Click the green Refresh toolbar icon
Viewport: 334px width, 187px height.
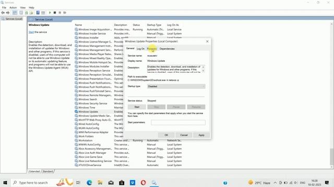pos(27,12)
